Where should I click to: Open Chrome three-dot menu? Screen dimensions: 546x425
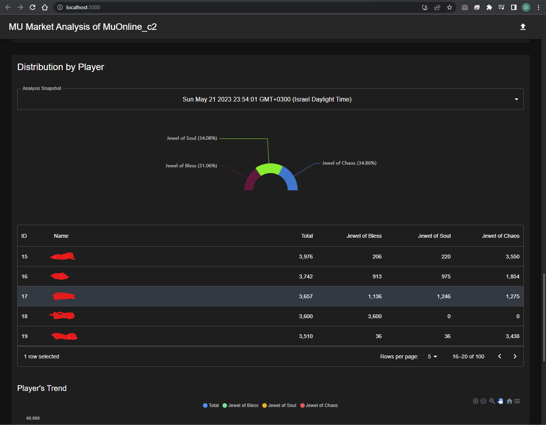click(x=538, y=7)
